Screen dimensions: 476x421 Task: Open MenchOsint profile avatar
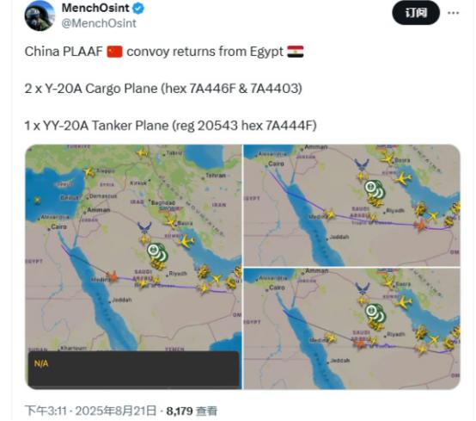click(x=40, y=15)
